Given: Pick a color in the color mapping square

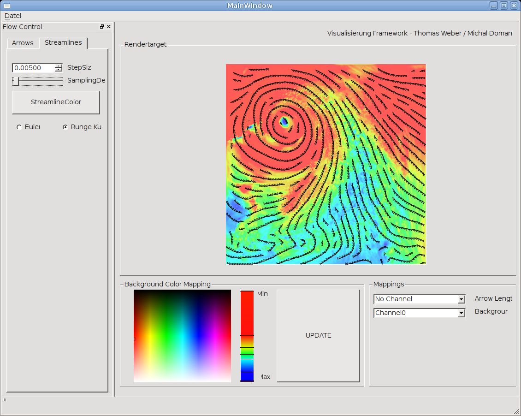Looking at the screenshot, I should point(182,336).
